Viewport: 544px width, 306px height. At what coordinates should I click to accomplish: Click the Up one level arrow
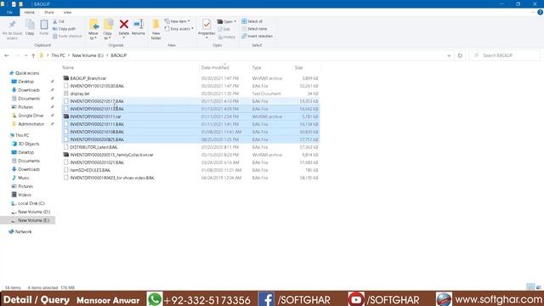(x=33, y=55)
